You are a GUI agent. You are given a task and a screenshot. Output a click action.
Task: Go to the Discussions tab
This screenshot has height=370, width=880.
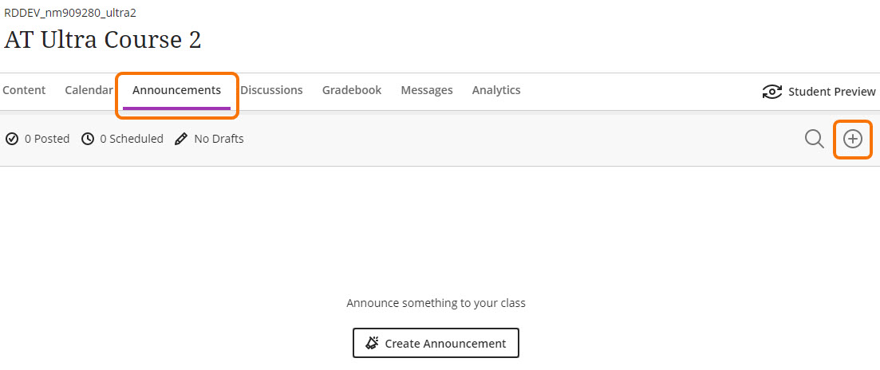click(x=271, y=90)
